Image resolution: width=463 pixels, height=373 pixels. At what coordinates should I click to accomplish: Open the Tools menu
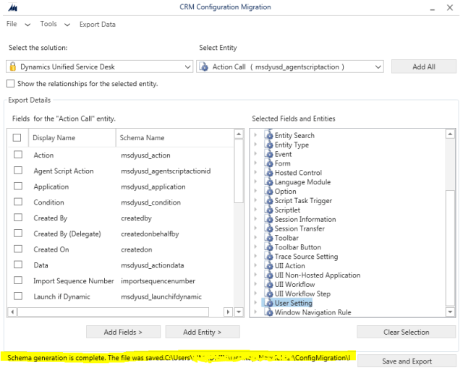(x=55, y=24)
